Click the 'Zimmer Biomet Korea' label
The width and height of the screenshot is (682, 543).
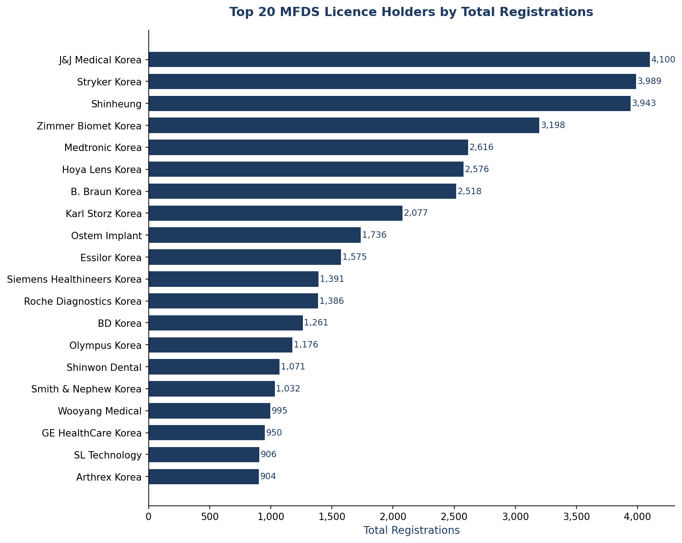point(89,126)
